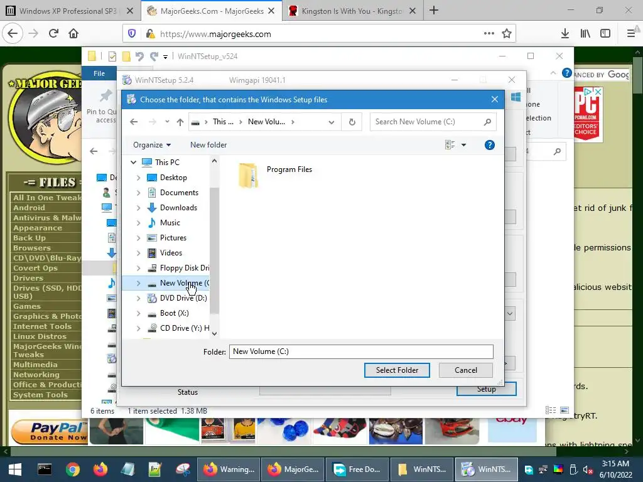Click Search New Volume (C:) field
Screen dimensions: 643x482
point(426,122)
